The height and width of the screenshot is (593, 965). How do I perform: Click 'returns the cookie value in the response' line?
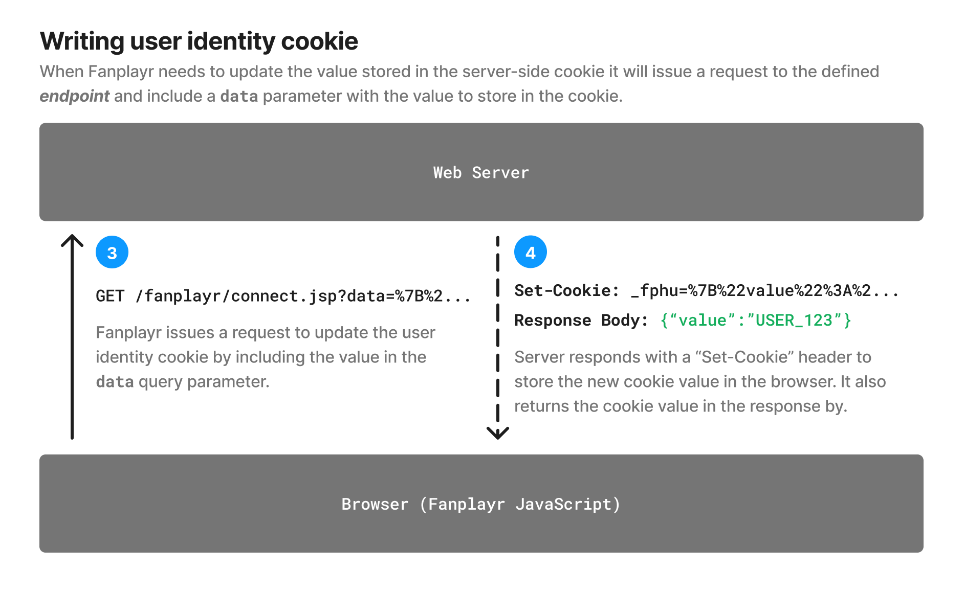[681, 406]
